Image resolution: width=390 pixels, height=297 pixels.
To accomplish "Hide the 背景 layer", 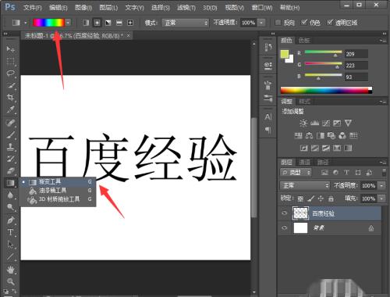I will coord(285,228).
